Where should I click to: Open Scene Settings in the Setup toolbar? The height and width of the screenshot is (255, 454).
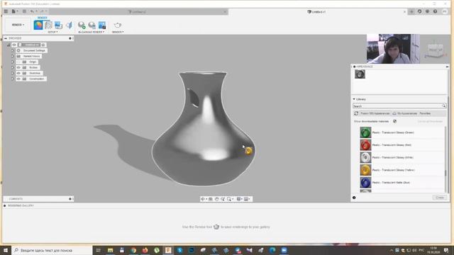tap(48, 25)
